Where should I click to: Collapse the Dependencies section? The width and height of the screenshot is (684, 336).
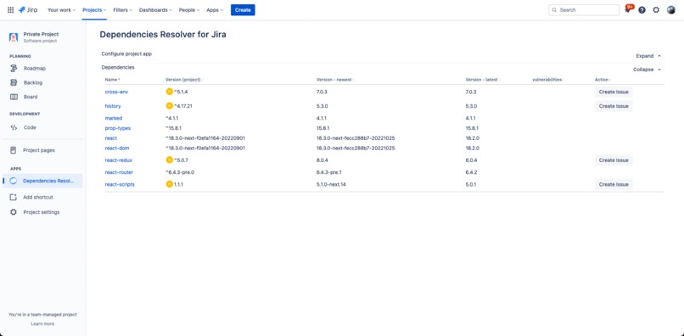[x=648, y=70]
